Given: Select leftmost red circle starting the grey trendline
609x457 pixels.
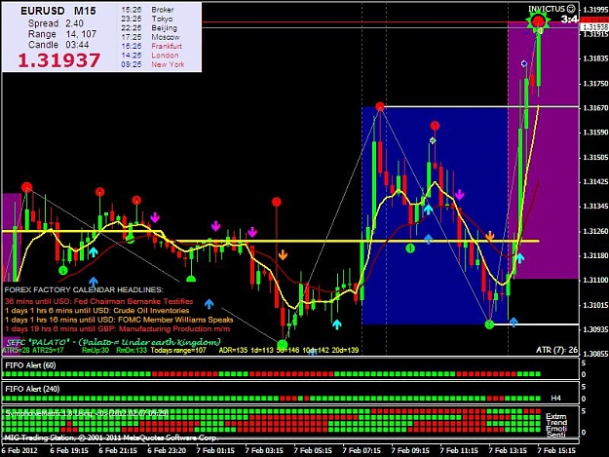Looking at the screenshot, I should [x=26, y=187].
